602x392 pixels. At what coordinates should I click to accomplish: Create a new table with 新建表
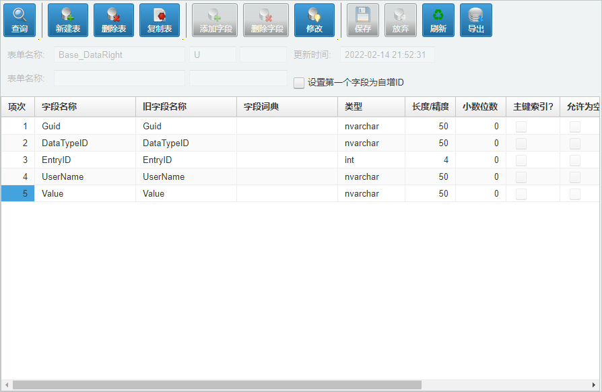point(67,20)
